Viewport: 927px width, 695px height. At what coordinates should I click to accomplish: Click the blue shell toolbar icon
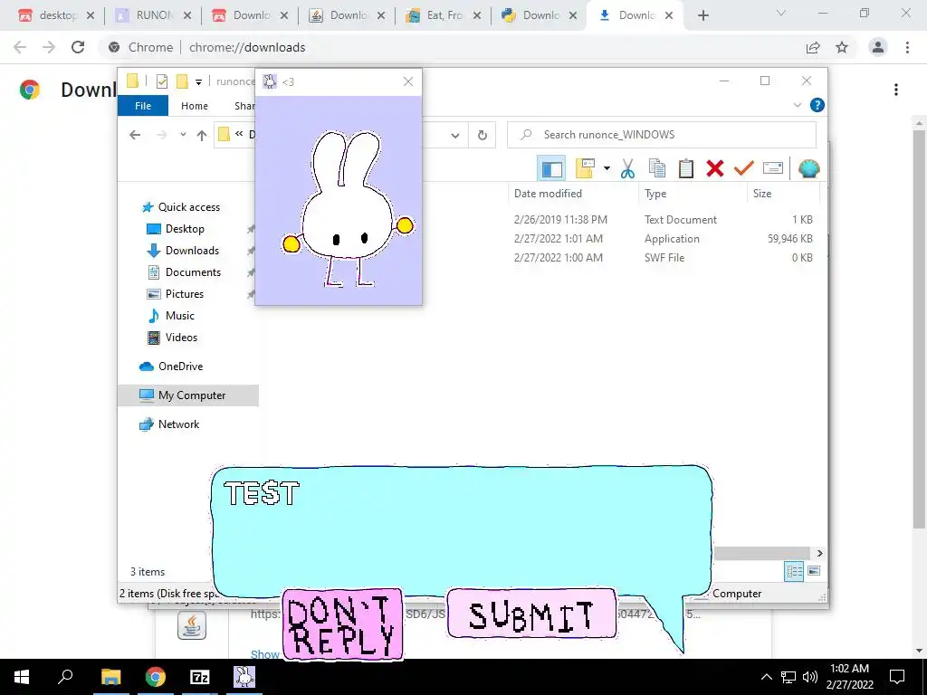point(808,168)
